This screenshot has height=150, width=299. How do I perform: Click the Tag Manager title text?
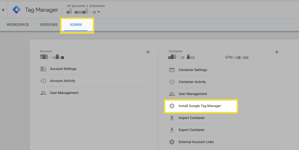click(41, 10)
